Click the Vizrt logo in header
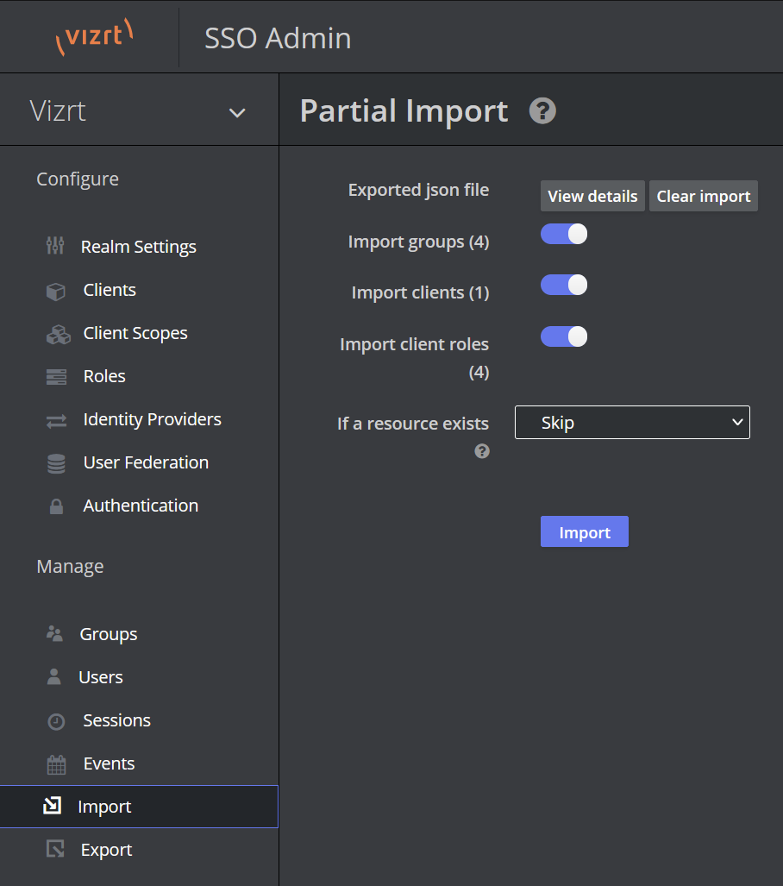783x886 pixels. click(x=95, y=38)
